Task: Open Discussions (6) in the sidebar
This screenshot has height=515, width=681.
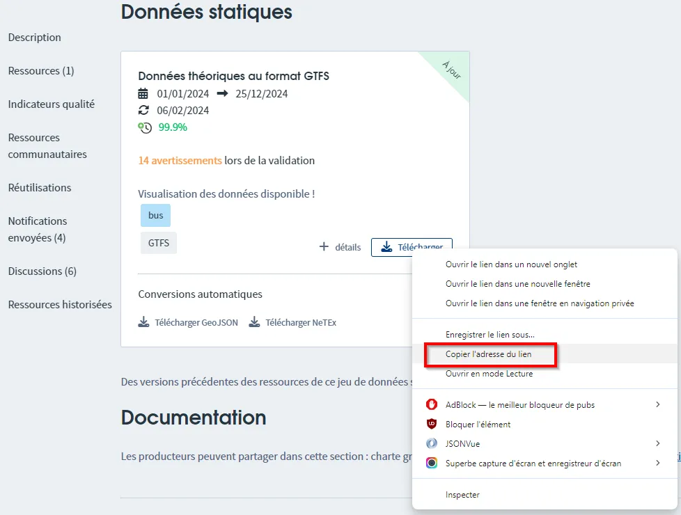Action: [42, 271]
